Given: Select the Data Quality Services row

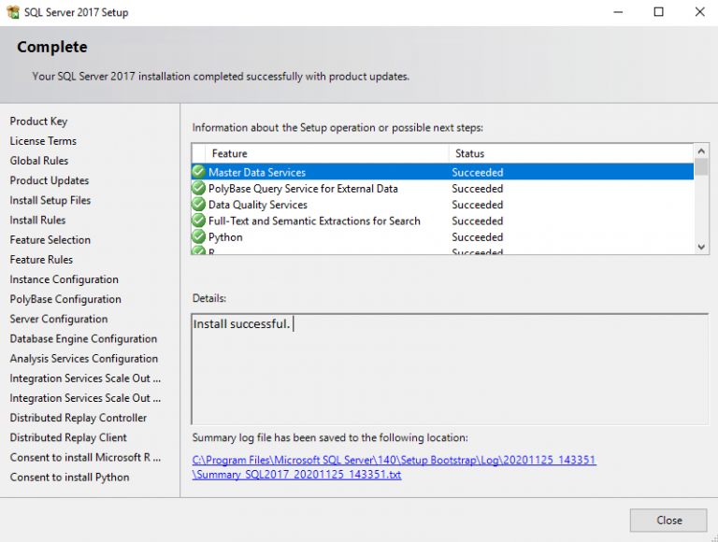Looking at the screenshot, I should (442, 205).
